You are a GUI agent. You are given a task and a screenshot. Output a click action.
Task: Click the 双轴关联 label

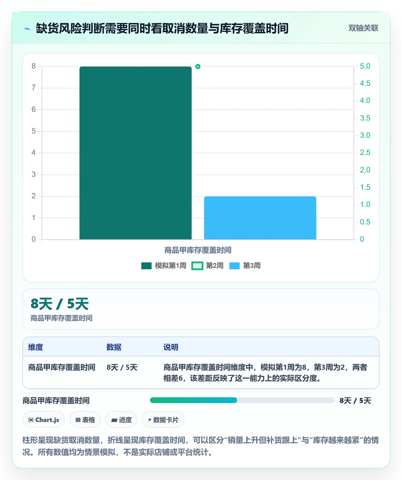363,28
